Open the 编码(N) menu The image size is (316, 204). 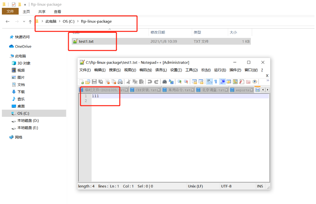point(146,70)
